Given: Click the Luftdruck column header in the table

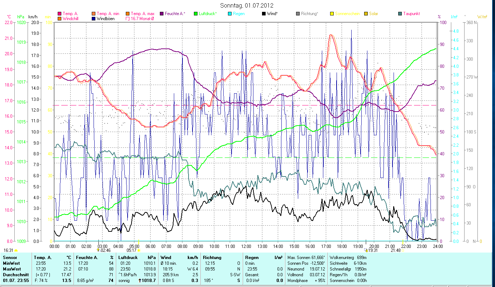Looking at the screenshot, I should click(128, 258).
